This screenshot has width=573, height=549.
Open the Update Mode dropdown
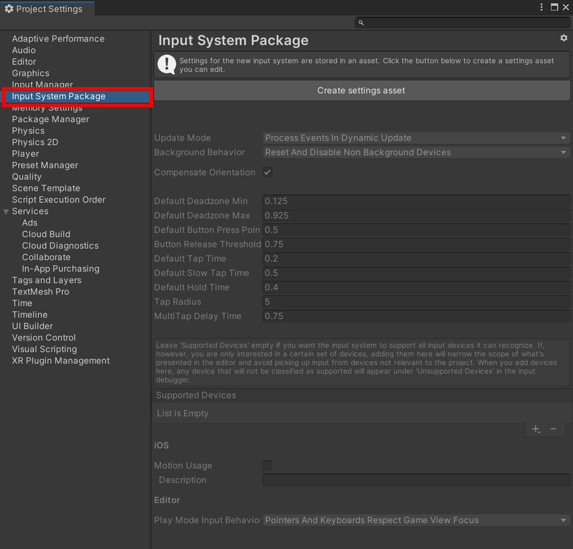(416, 138)
